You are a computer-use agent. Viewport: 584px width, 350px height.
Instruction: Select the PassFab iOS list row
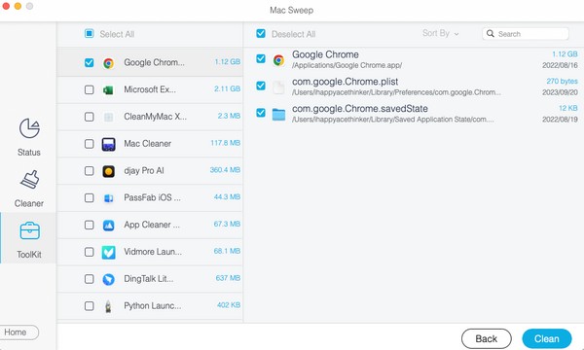(x=150, y=198)
